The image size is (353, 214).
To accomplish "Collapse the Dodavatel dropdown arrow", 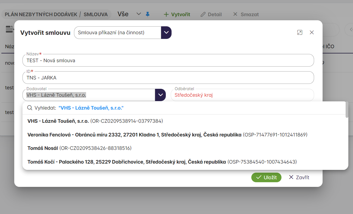I will pos(160,95).
